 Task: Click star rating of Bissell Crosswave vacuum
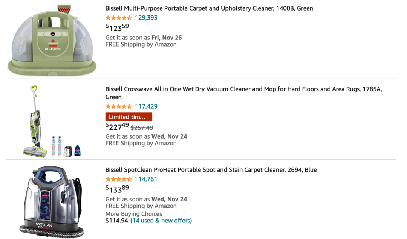119,106
